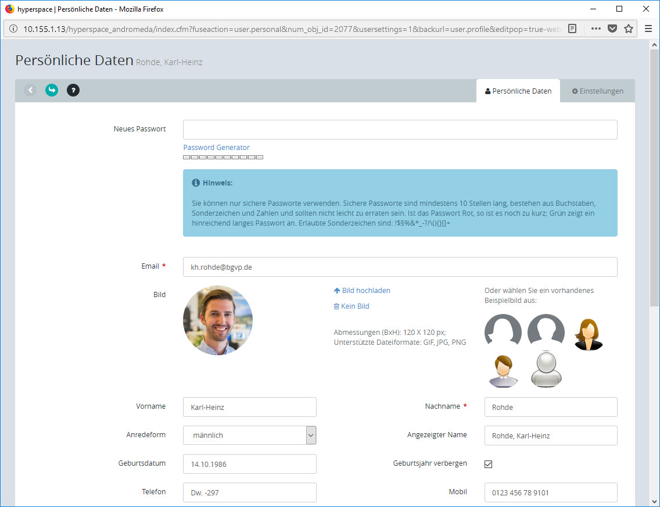
Task: Click into the Geburtsdatum field
Action: click(x=249, y=464)
